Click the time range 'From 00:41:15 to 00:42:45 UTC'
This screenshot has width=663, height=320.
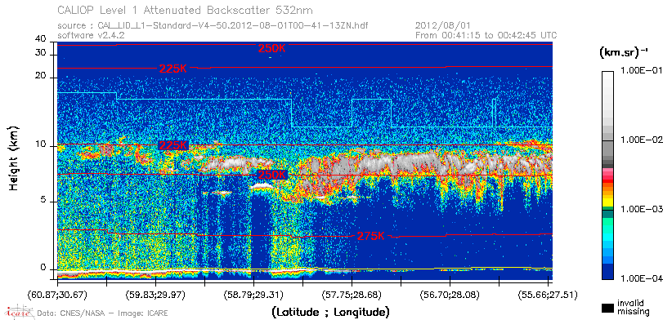[x=486, y=35]
